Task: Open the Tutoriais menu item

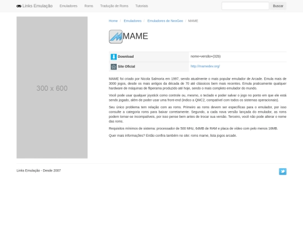Action: pyautogui.click(x=141, y=6)
